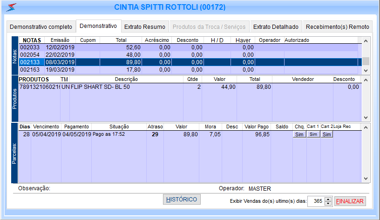
Task: Click the Pago as 17:52 status
Action: tap(109, 134)
